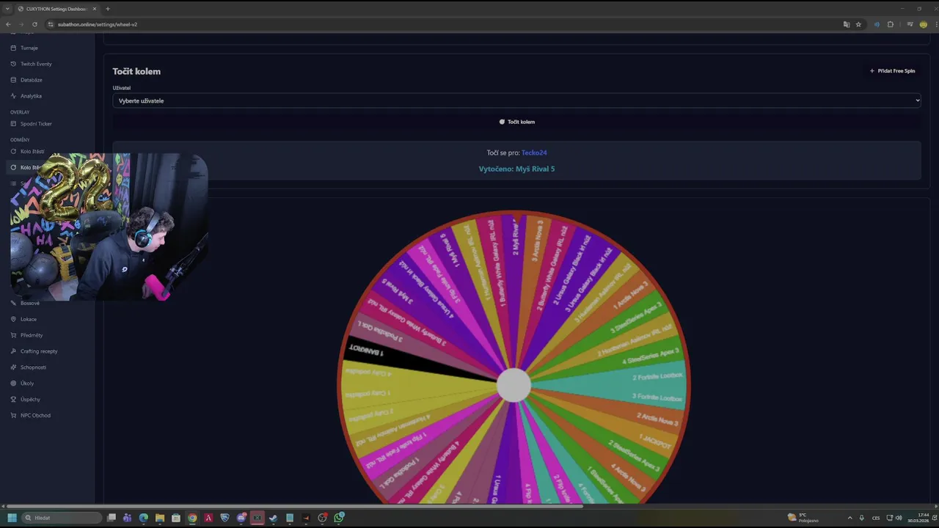Click the Crafting recepty icon

click(13, 351)
